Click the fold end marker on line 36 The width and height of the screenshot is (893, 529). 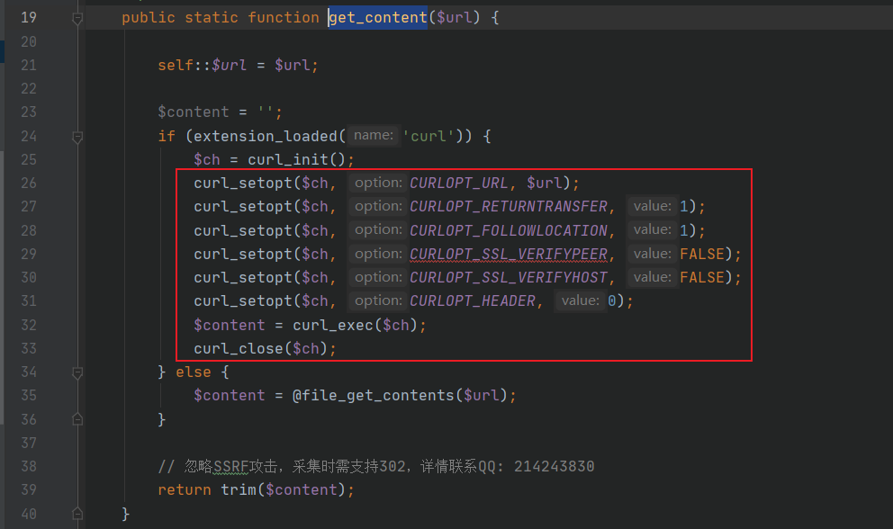pos(78,419)
